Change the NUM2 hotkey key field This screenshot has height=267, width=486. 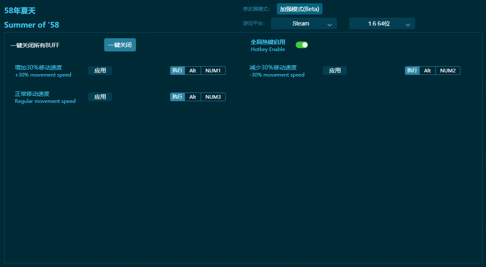[448, 71]
